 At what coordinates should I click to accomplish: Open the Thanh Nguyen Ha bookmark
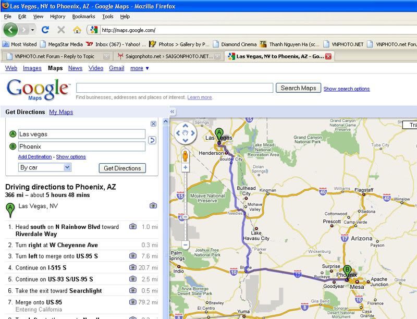point(290,44)
